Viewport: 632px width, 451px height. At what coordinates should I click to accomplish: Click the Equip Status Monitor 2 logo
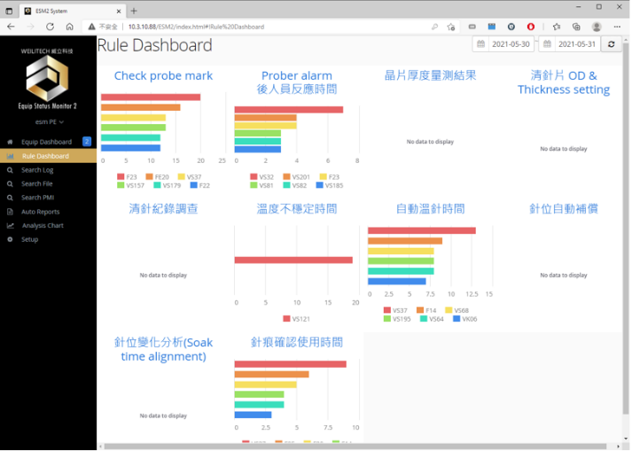tap(47, 81)
